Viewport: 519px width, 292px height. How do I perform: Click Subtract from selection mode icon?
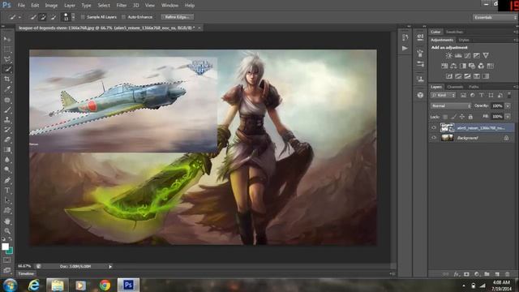coord(53,17)
